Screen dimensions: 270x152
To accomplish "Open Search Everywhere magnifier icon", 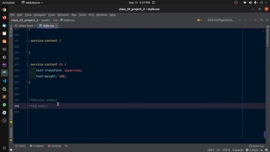I will pyautogui.click(x=262, y=20).
